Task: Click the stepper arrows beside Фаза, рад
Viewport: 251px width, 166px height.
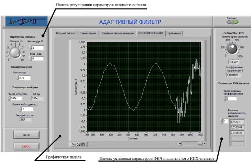Action: point(30,59)
